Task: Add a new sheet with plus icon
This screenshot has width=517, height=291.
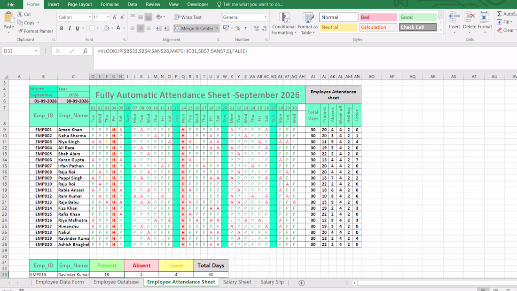Action: point(301,283)
